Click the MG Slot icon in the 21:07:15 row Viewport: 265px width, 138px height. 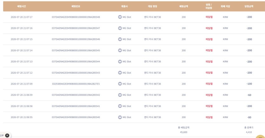point(120,39)
